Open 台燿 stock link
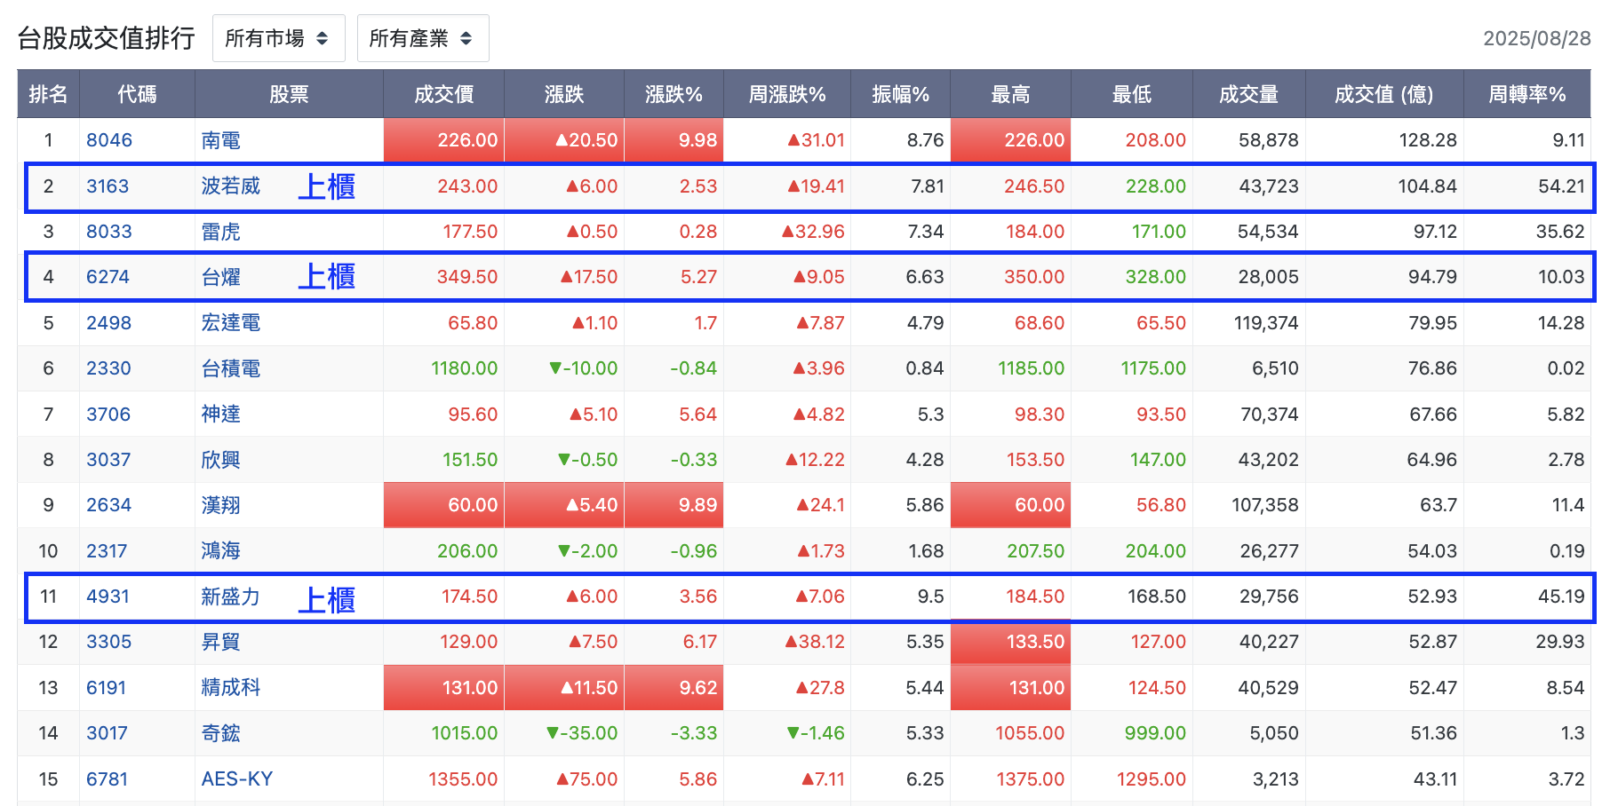 click(x=221, y=277)
